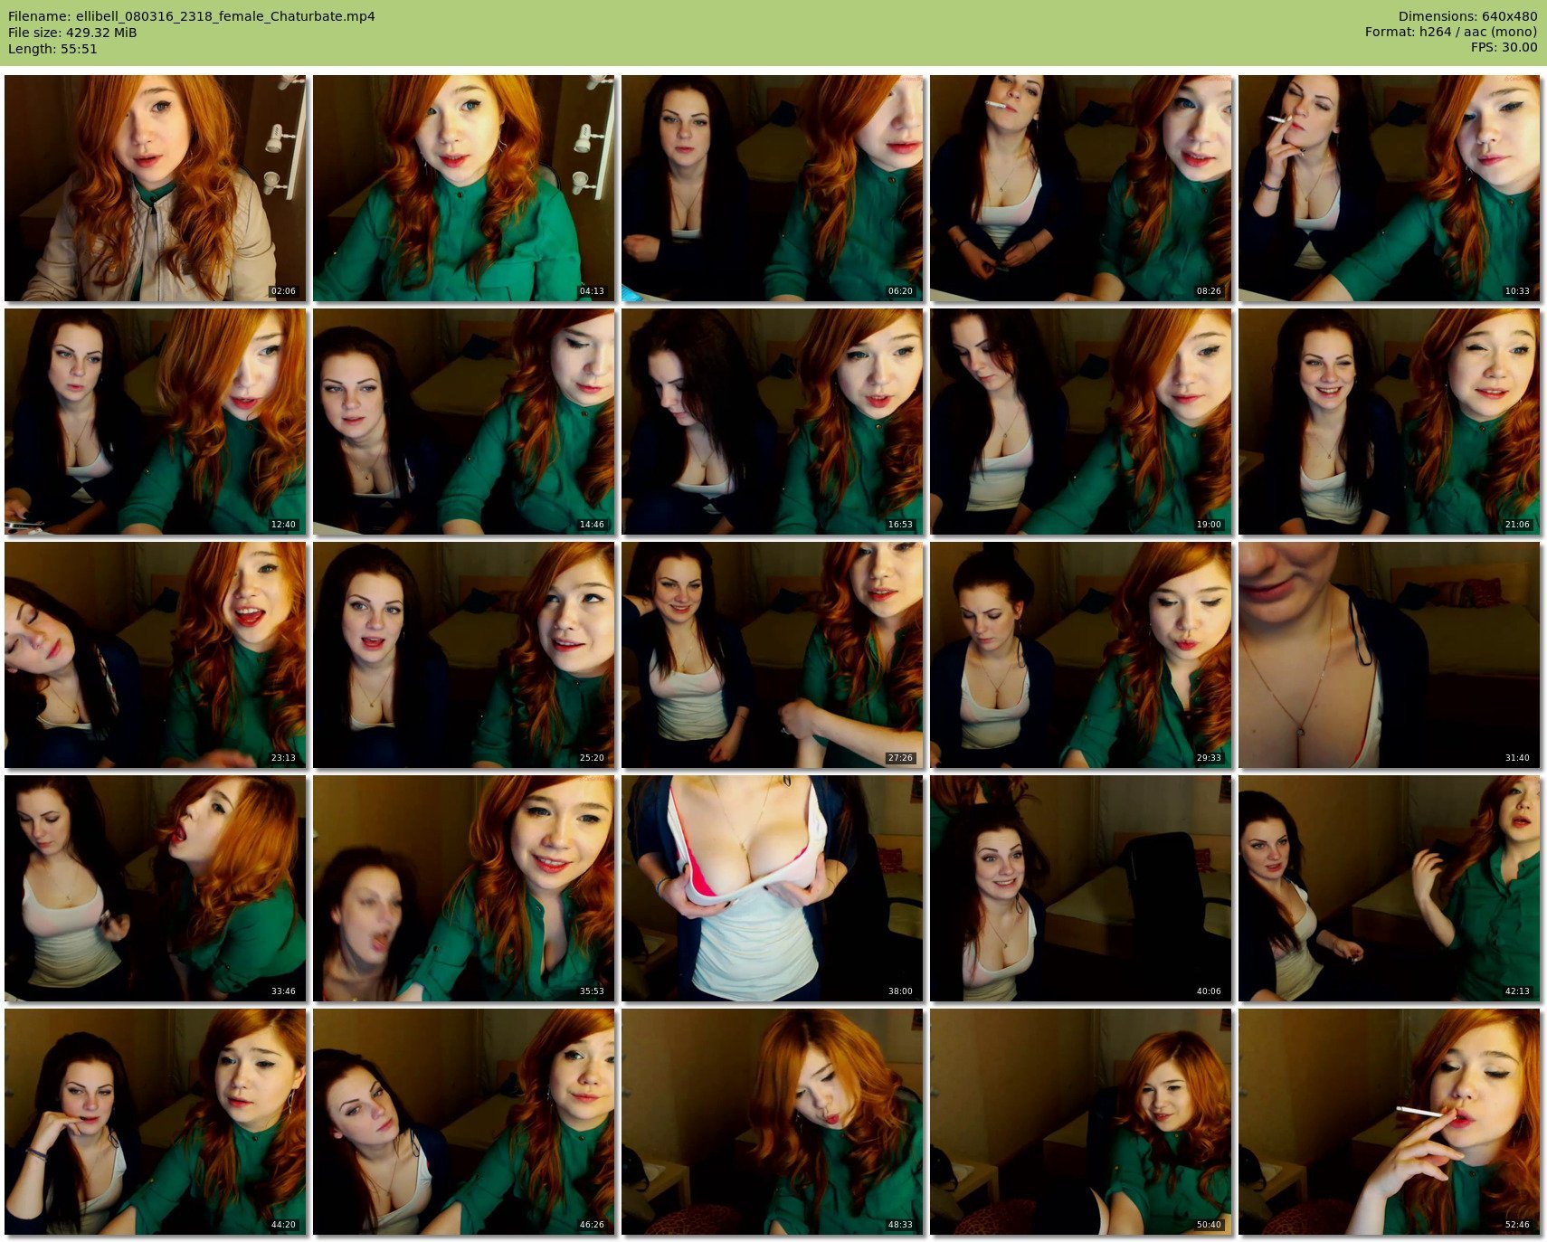Image resolution: width=1547 pixels, height=1242 pixels.
Task: Click the frame at 44:20
Action: click(x=155, y=1122)
